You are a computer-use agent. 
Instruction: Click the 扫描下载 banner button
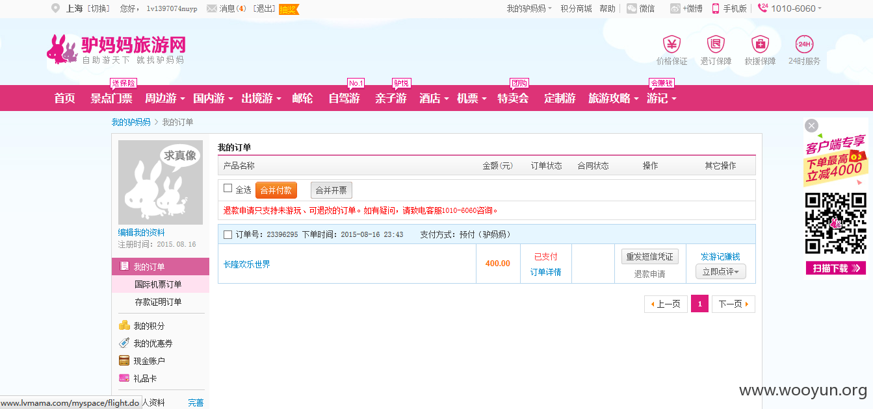(x=836, y=267)
